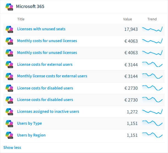Click the Trend column header
Image resolution: width=168 pixels, height=153 pixels.
click(x=152, y=19)
